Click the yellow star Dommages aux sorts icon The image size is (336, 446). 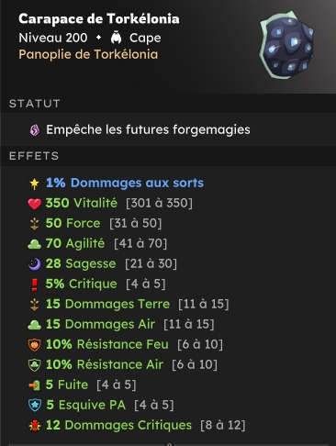pos(34,184)
